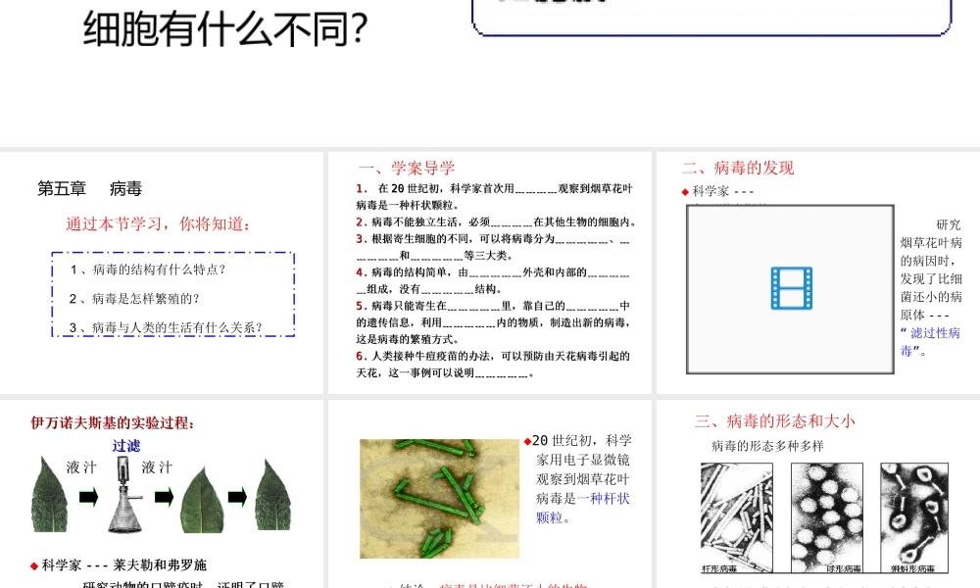The width and height of the screenshot is (980, 588).
Task: Open the 三、病毒的形态和大小 slide
Action: (818, 494)
